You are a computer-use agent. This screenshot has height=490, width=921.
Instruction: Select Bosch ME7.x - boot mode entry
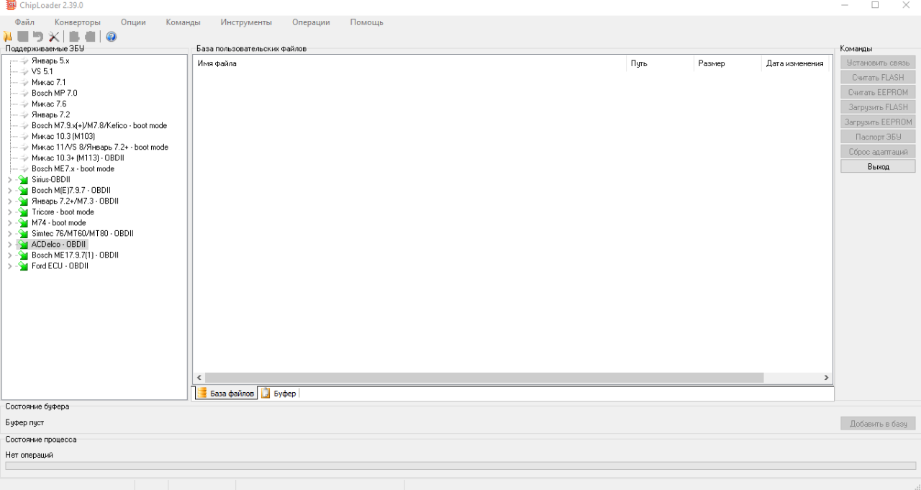click(73, 169)
